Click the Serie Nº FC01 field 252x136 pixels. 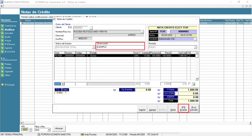pos(163,32)
